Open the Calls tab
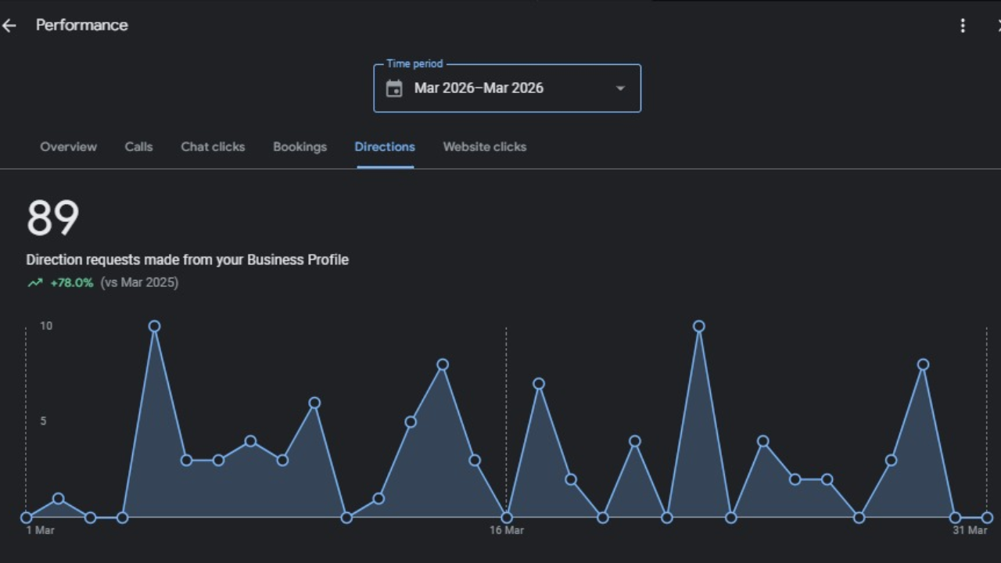This screenshot has width=1001, height=563. [x=138, y=147]
